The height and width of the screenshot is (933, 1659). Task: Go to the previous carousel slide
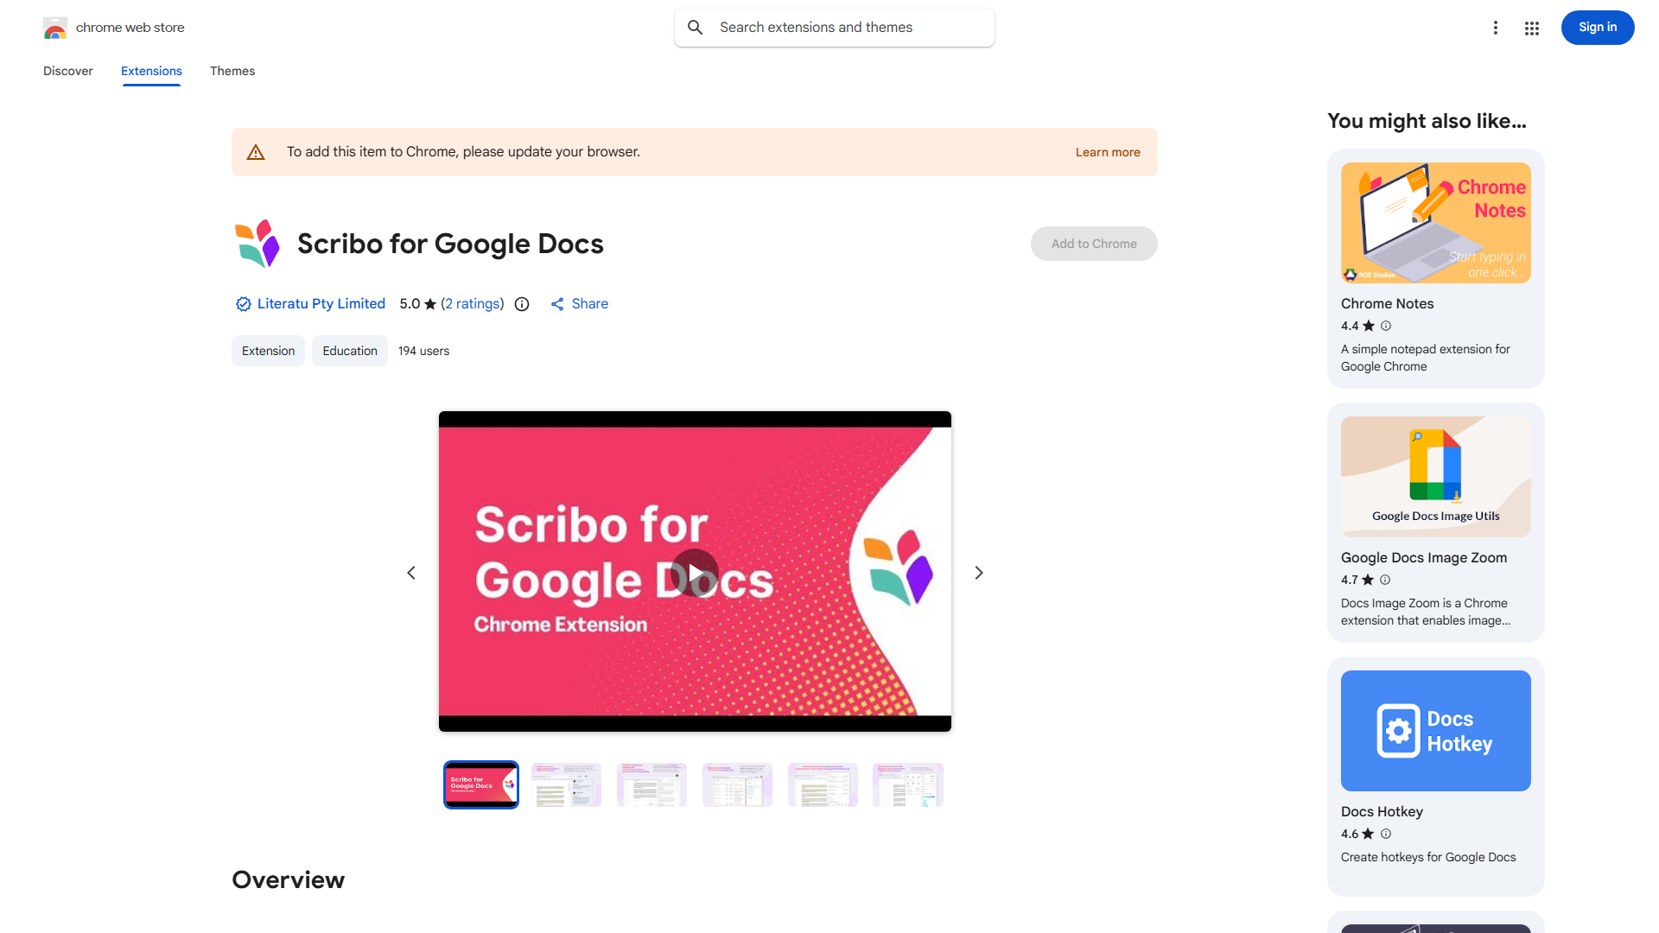(411, 573)
